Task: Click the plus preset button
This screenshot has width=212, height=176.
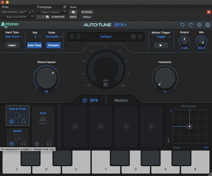Action: 43,17
